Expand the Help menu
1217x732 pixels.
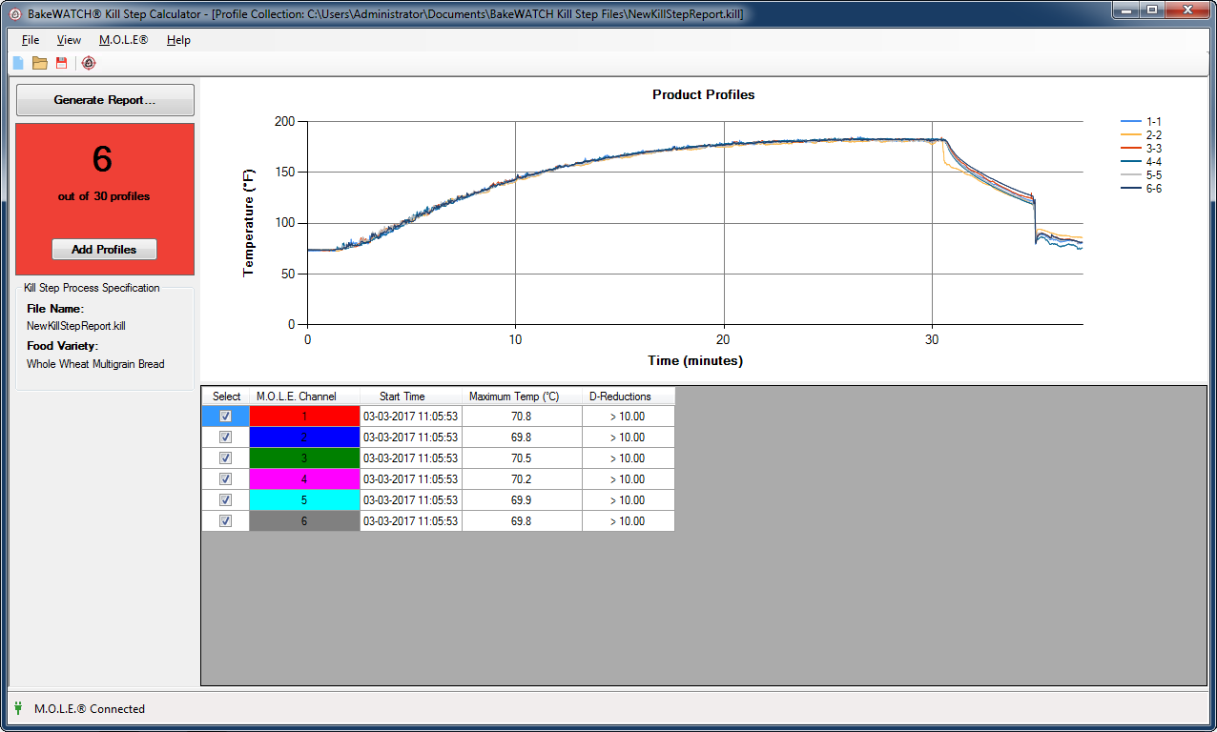[178, 40]
